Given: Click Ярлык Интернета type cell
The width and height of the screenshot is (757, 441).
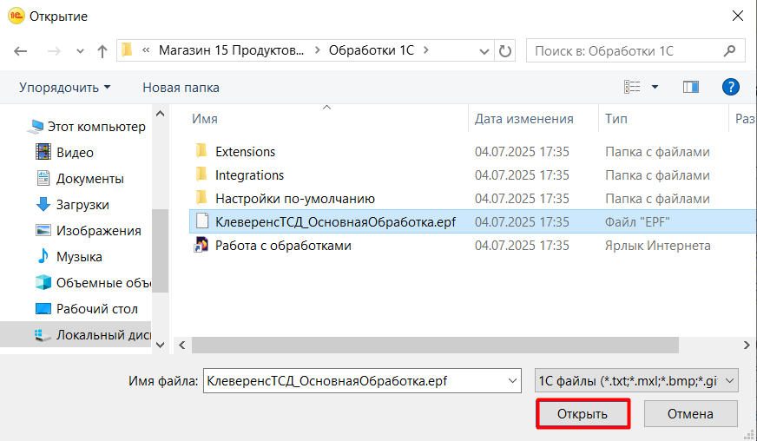Looking at the screenshot, I should coord(657,246).
